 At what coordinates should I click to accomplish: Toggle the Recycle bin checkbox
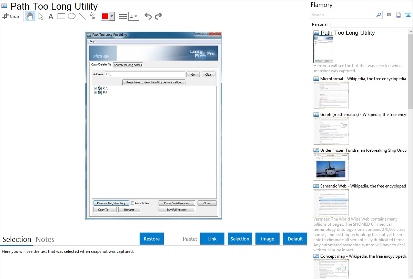(132, 203)
